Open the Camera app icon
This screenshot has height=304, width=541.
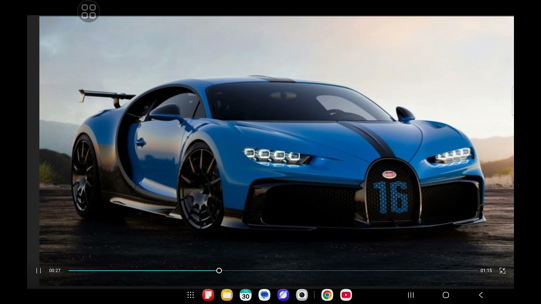click(302, 295)
